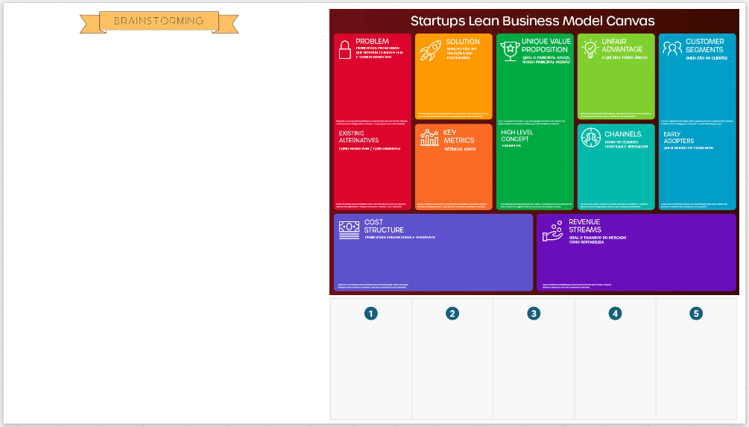Select the rocket icon in Solution card
The image size is (749, 427).
pyautogui.click(x=430, y=50)
